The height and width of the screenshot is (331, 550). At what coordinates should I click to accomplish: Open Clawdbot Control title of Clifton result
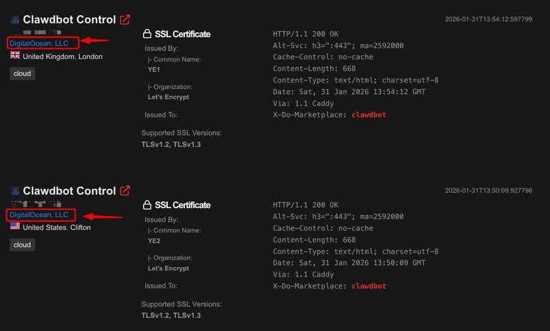pos(69,191)
